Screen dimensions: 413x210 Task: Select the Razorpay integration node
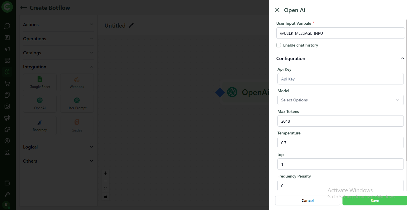(x=40, y=126)
